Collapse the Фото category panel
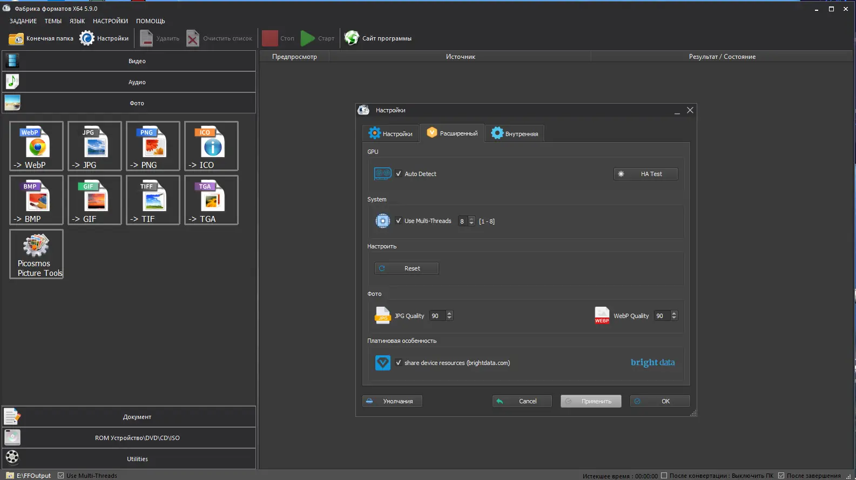The height and width of the screenshot is (480, 856). tap(129, 103)
